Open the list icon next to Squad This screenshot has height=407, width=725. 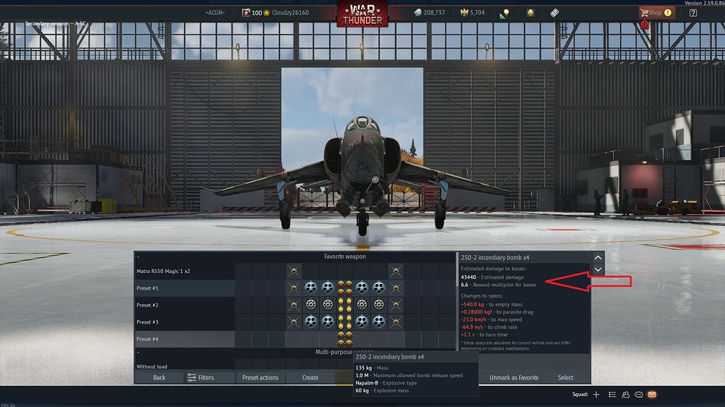click(x=612, y=395)
